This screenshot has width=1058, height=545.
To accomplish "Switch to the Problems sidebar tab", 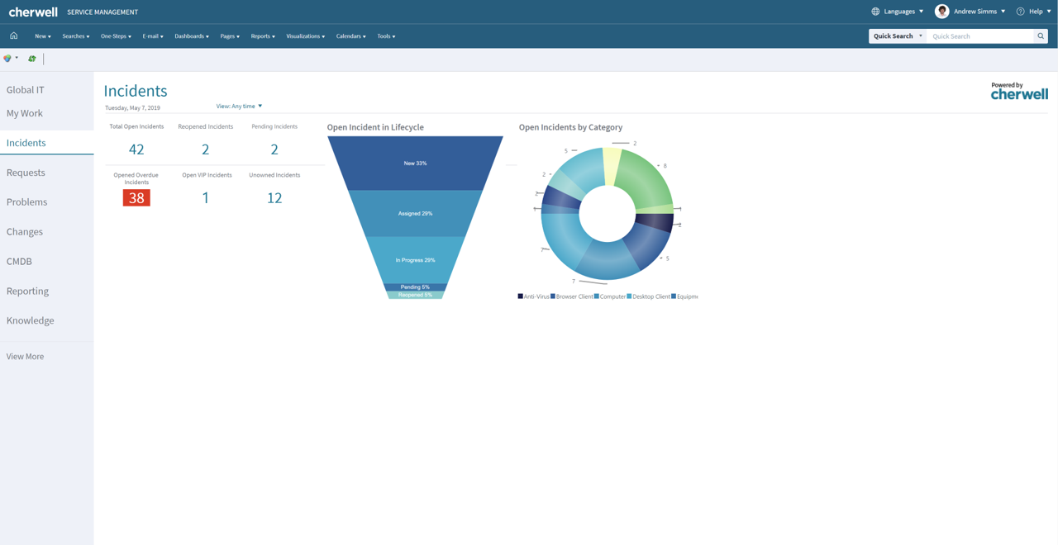I will 27,202.
